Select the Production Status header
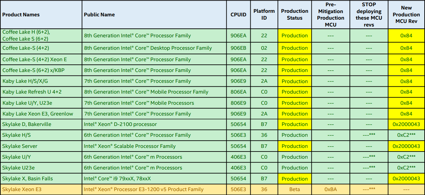Viewport: 425px width, 195px height. click(294, 14)
